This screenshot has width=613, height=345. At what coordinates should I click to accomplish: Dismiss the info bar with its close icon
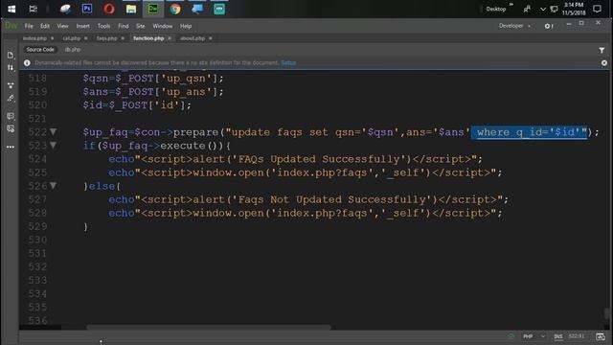[x=604, y=62]
